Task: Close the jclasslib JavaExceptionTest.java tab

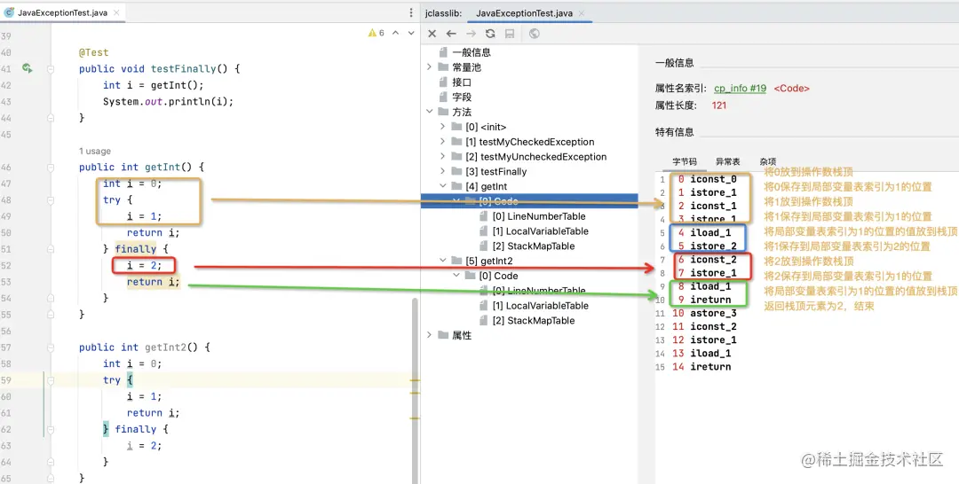Action: [581, 12]
